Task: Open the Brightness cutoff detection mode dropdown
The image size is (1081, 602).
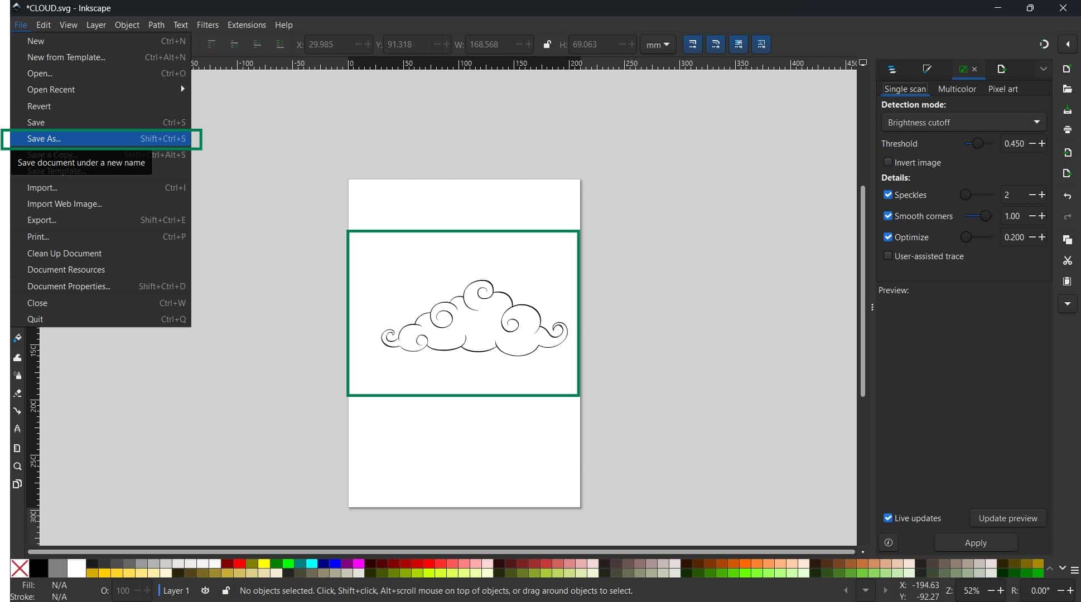Action: [963, 123]
